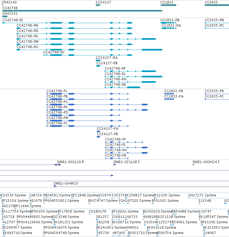
Task: Choose the CG42748-RG transcript
Action: 90,50
